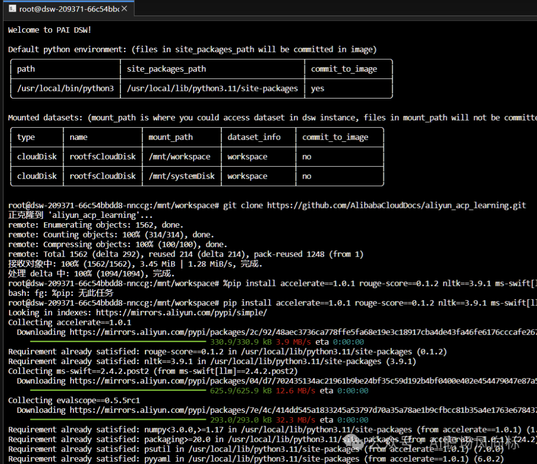
Task: Click the terminal icon in the tab
Action: pos(12,8)
